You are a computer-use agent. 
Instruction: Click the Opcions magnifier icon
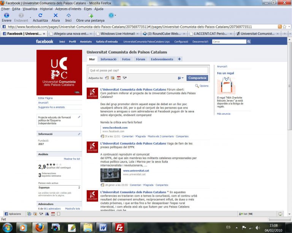[197, 86]
